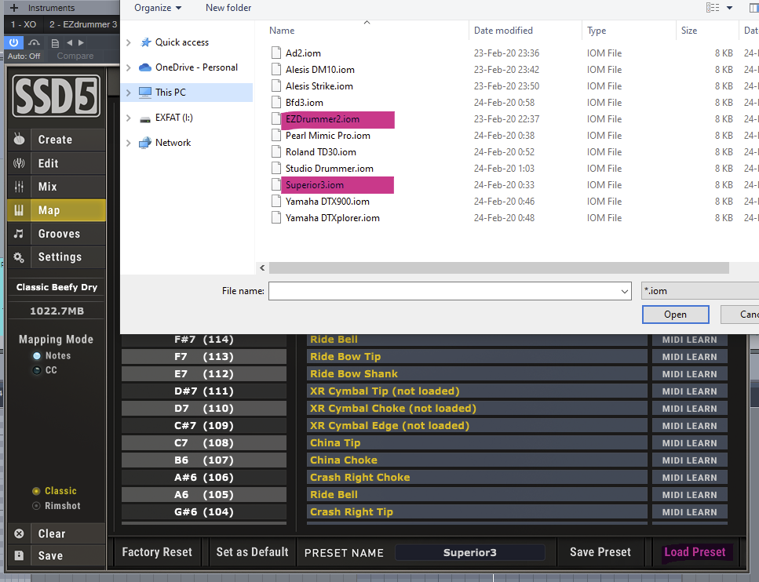Image resolution: width=759 pixels, height=582 pixels.
Task: Open the Organize dropdown menu
Action: pos(158,8)
